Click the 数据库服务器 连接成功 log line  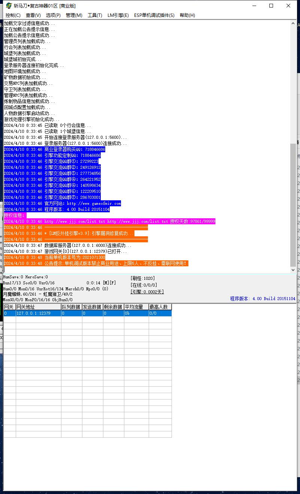pos(68,245)
